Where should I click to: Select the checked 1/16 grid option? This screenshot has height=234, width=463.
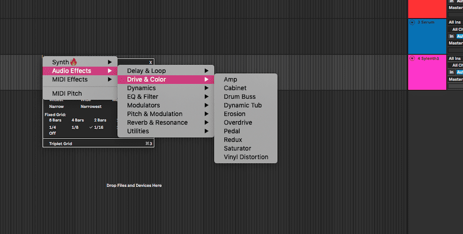point(97,128)
